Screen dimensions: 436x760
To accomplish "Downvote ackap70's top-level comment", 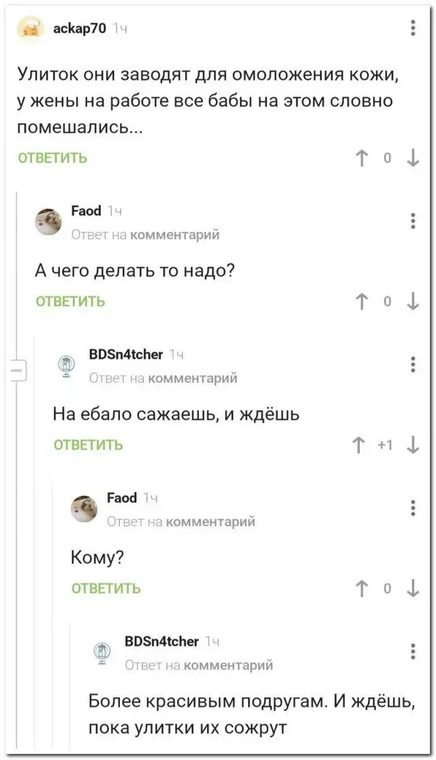I will tap(413, 158).
